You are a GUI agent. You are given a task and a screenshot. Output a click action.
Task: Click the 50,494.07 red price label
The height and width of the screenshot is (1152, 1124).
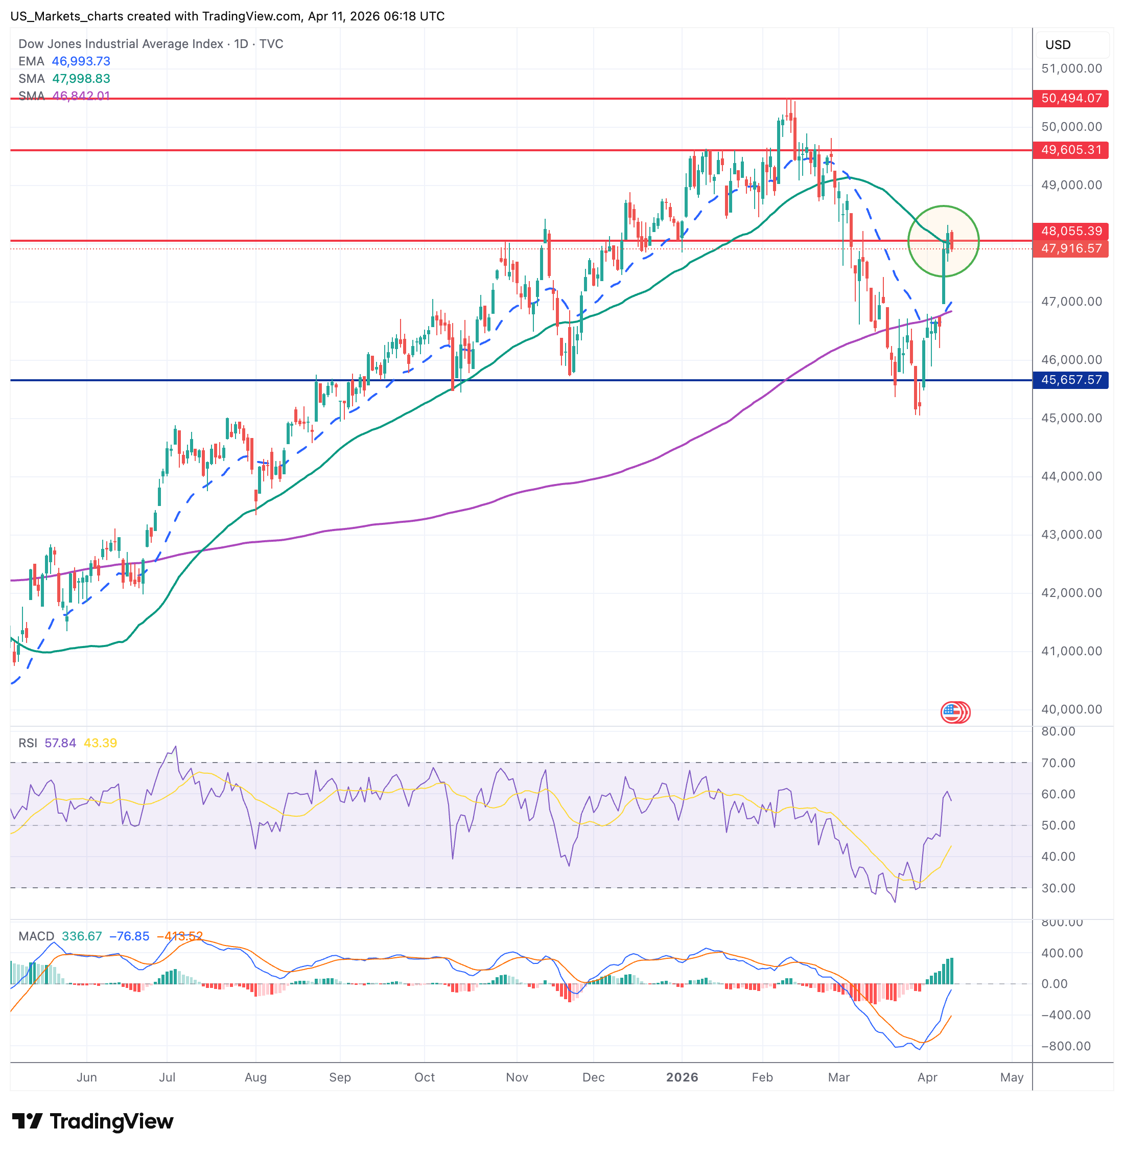1070,98
